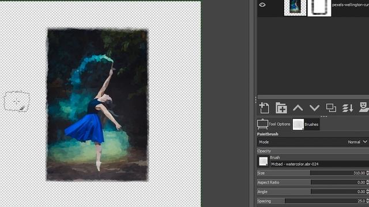Click the Size spinner arrows
This screenshot has height=207, width=369.
(367, 173)
